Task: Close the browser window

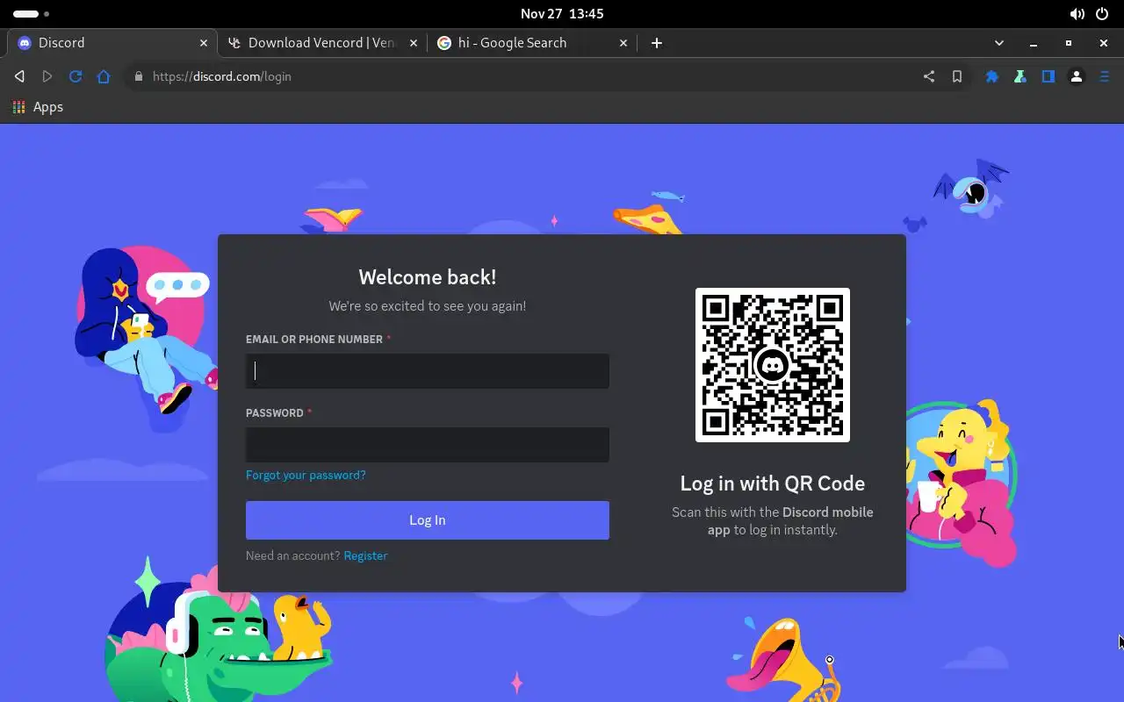Action: (1104, 43)
